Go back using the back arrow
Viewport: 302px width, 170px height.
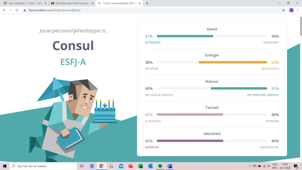coord(4,10)
